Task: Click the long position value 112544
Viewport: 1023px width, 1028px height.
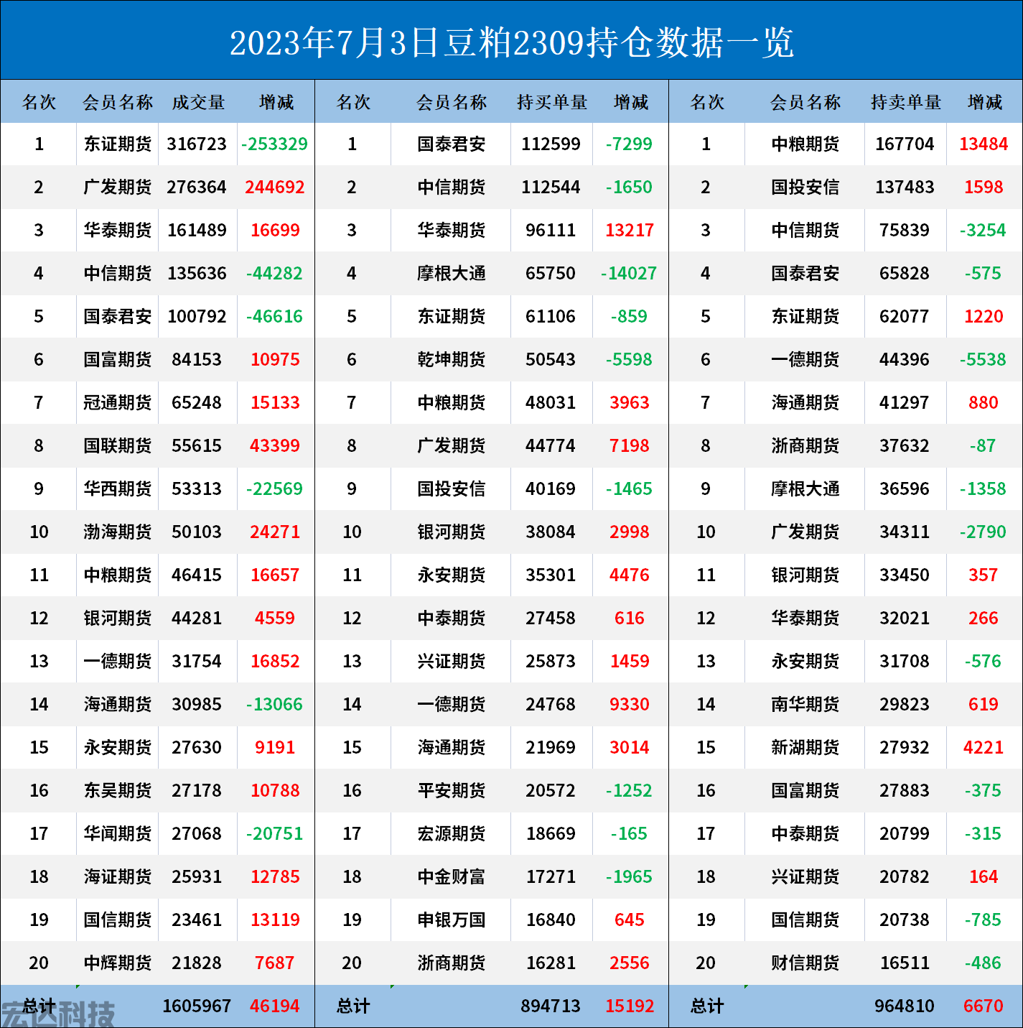Action: coord(551,187)
